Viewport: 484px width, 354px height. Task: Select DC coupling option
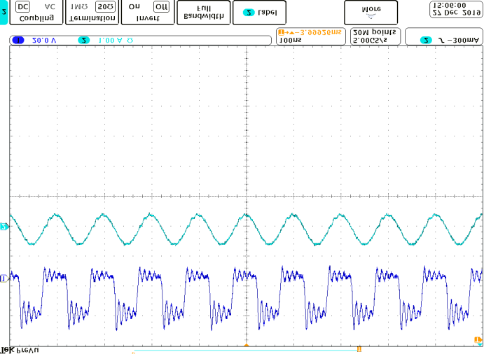coord(23,6)
